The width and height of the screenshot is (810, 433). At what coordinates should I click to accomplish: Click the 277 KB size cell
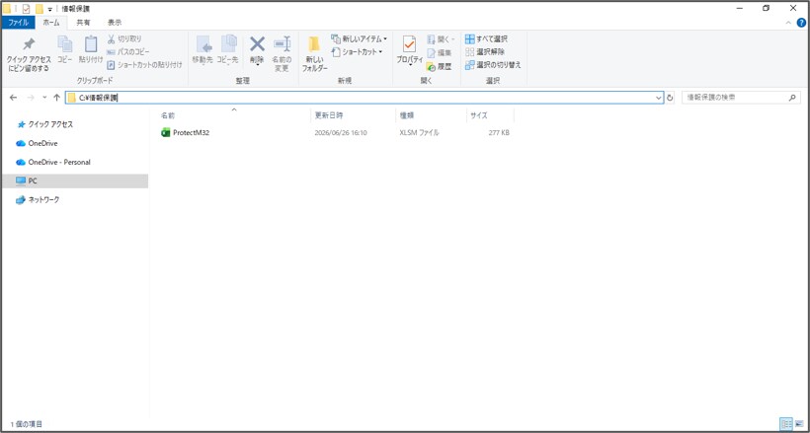[x=499, y=132]
